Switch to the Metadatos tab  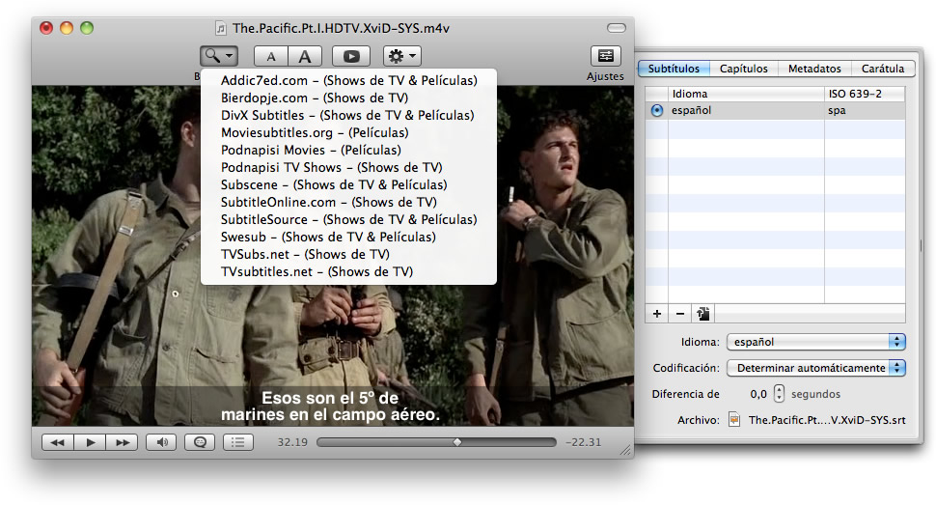[814, 69]
